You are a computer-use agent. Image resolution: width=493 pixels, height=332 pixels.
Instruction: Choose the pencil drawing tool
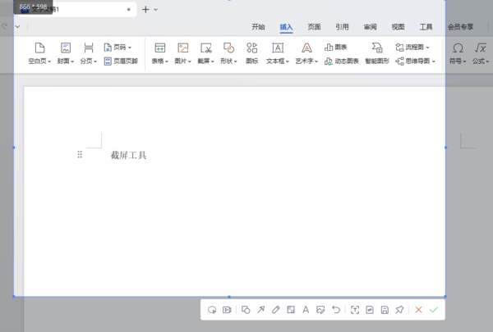click(276, 310)
